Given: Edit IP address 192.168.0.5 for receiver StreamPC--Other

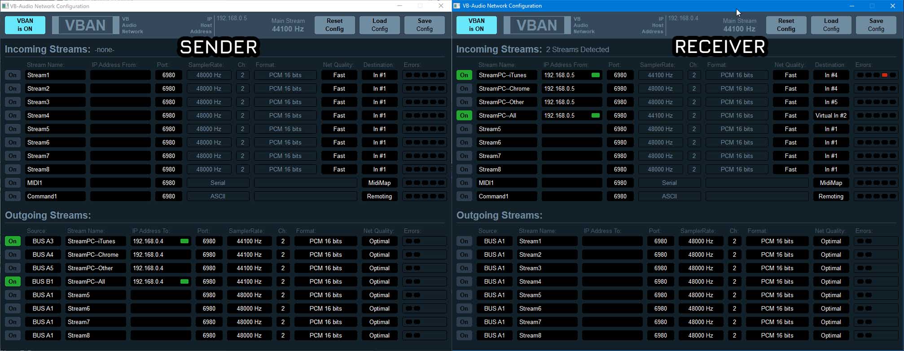Looking at the screenshot, I should [x=572, y=102].
